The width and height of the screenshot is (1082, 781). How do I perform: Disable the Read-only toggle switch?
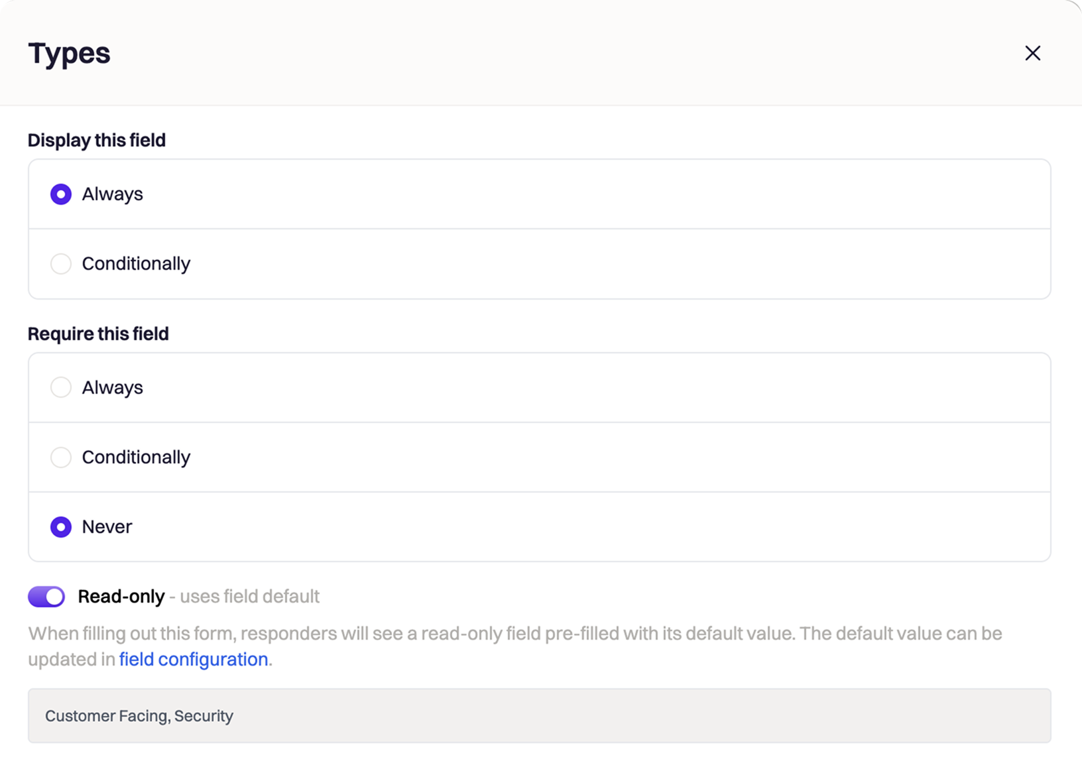(46, 597)
